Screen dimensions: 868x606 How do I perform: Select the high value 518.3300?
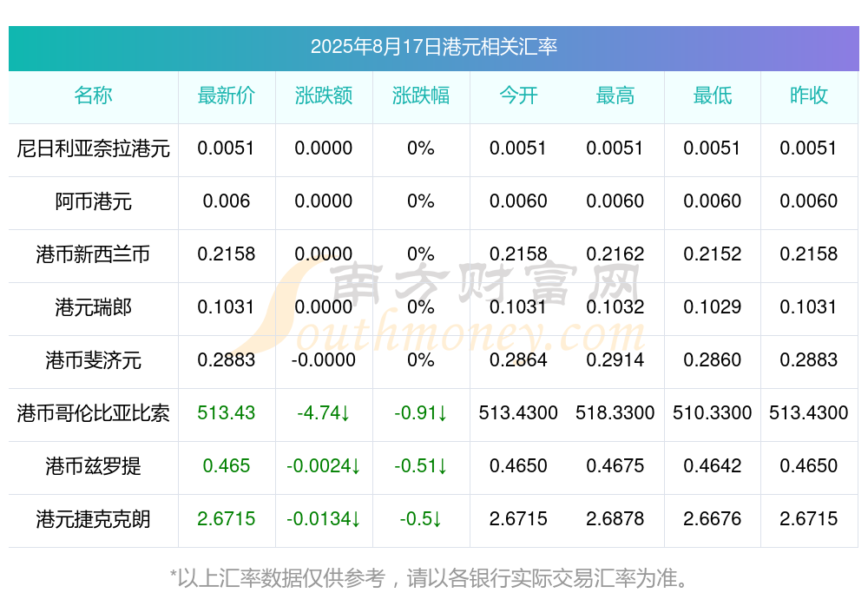[x=615, y=413]
